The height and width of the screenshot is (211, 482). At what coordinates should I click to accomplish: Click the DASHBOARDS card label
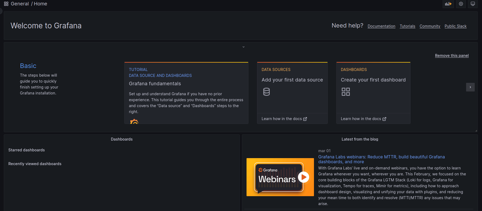(354, 70)
